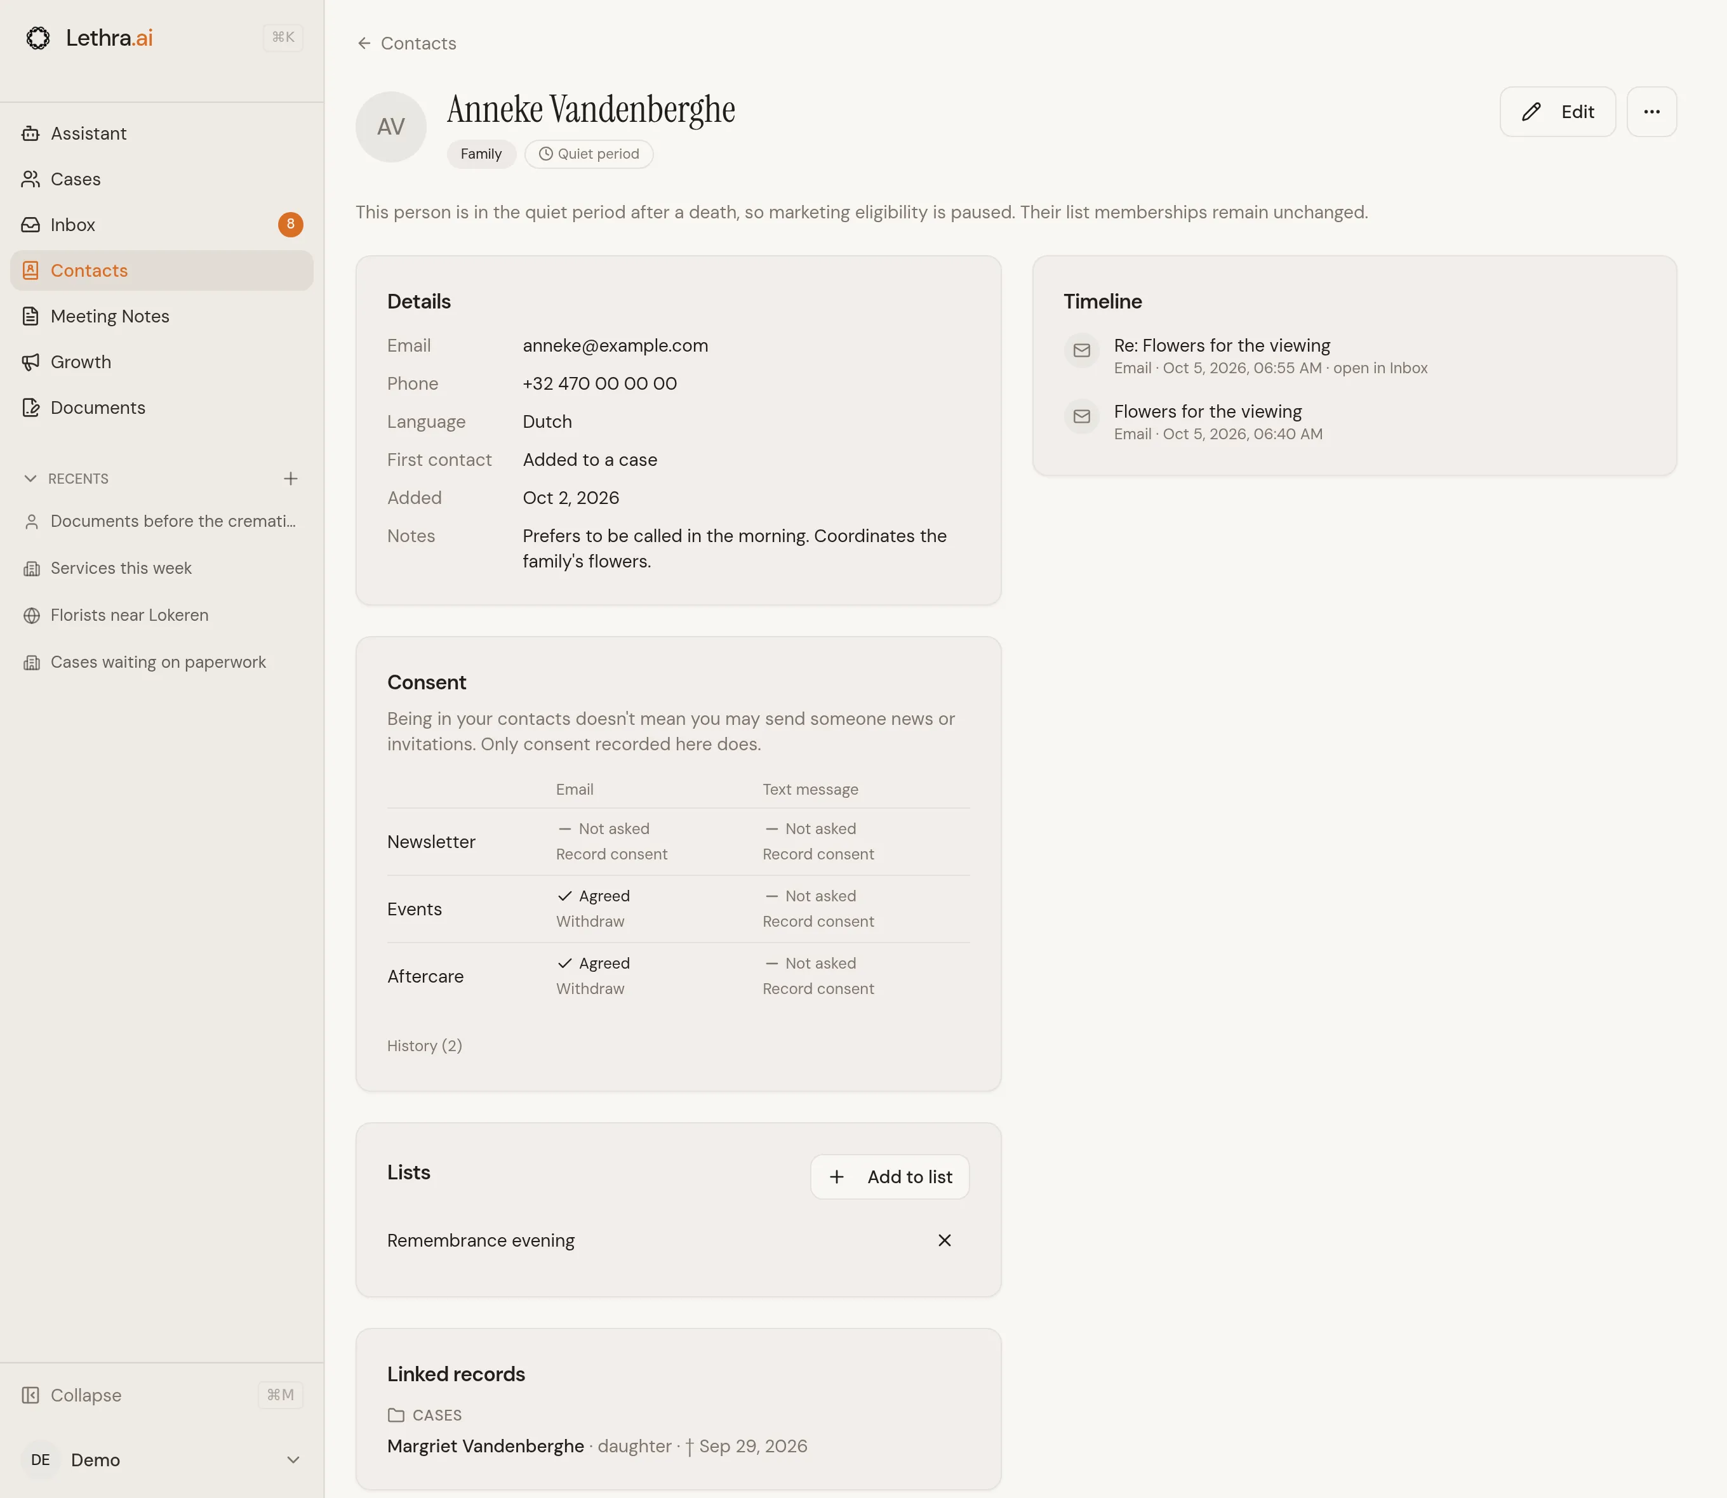Open the Documents section
1727x1498 pixels.
[161, 408]
